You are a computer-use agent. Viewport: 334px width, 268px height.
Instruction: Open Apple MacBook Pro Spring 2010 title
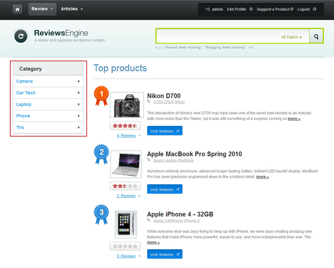tap(195, 154)
